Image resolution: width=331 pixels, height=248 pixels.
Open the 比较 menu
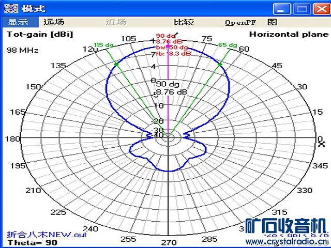(x=184, y=22)
